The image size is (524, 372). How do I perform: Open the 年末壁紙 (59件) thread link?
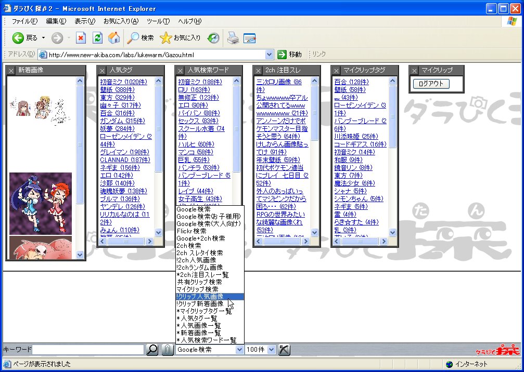278,160
